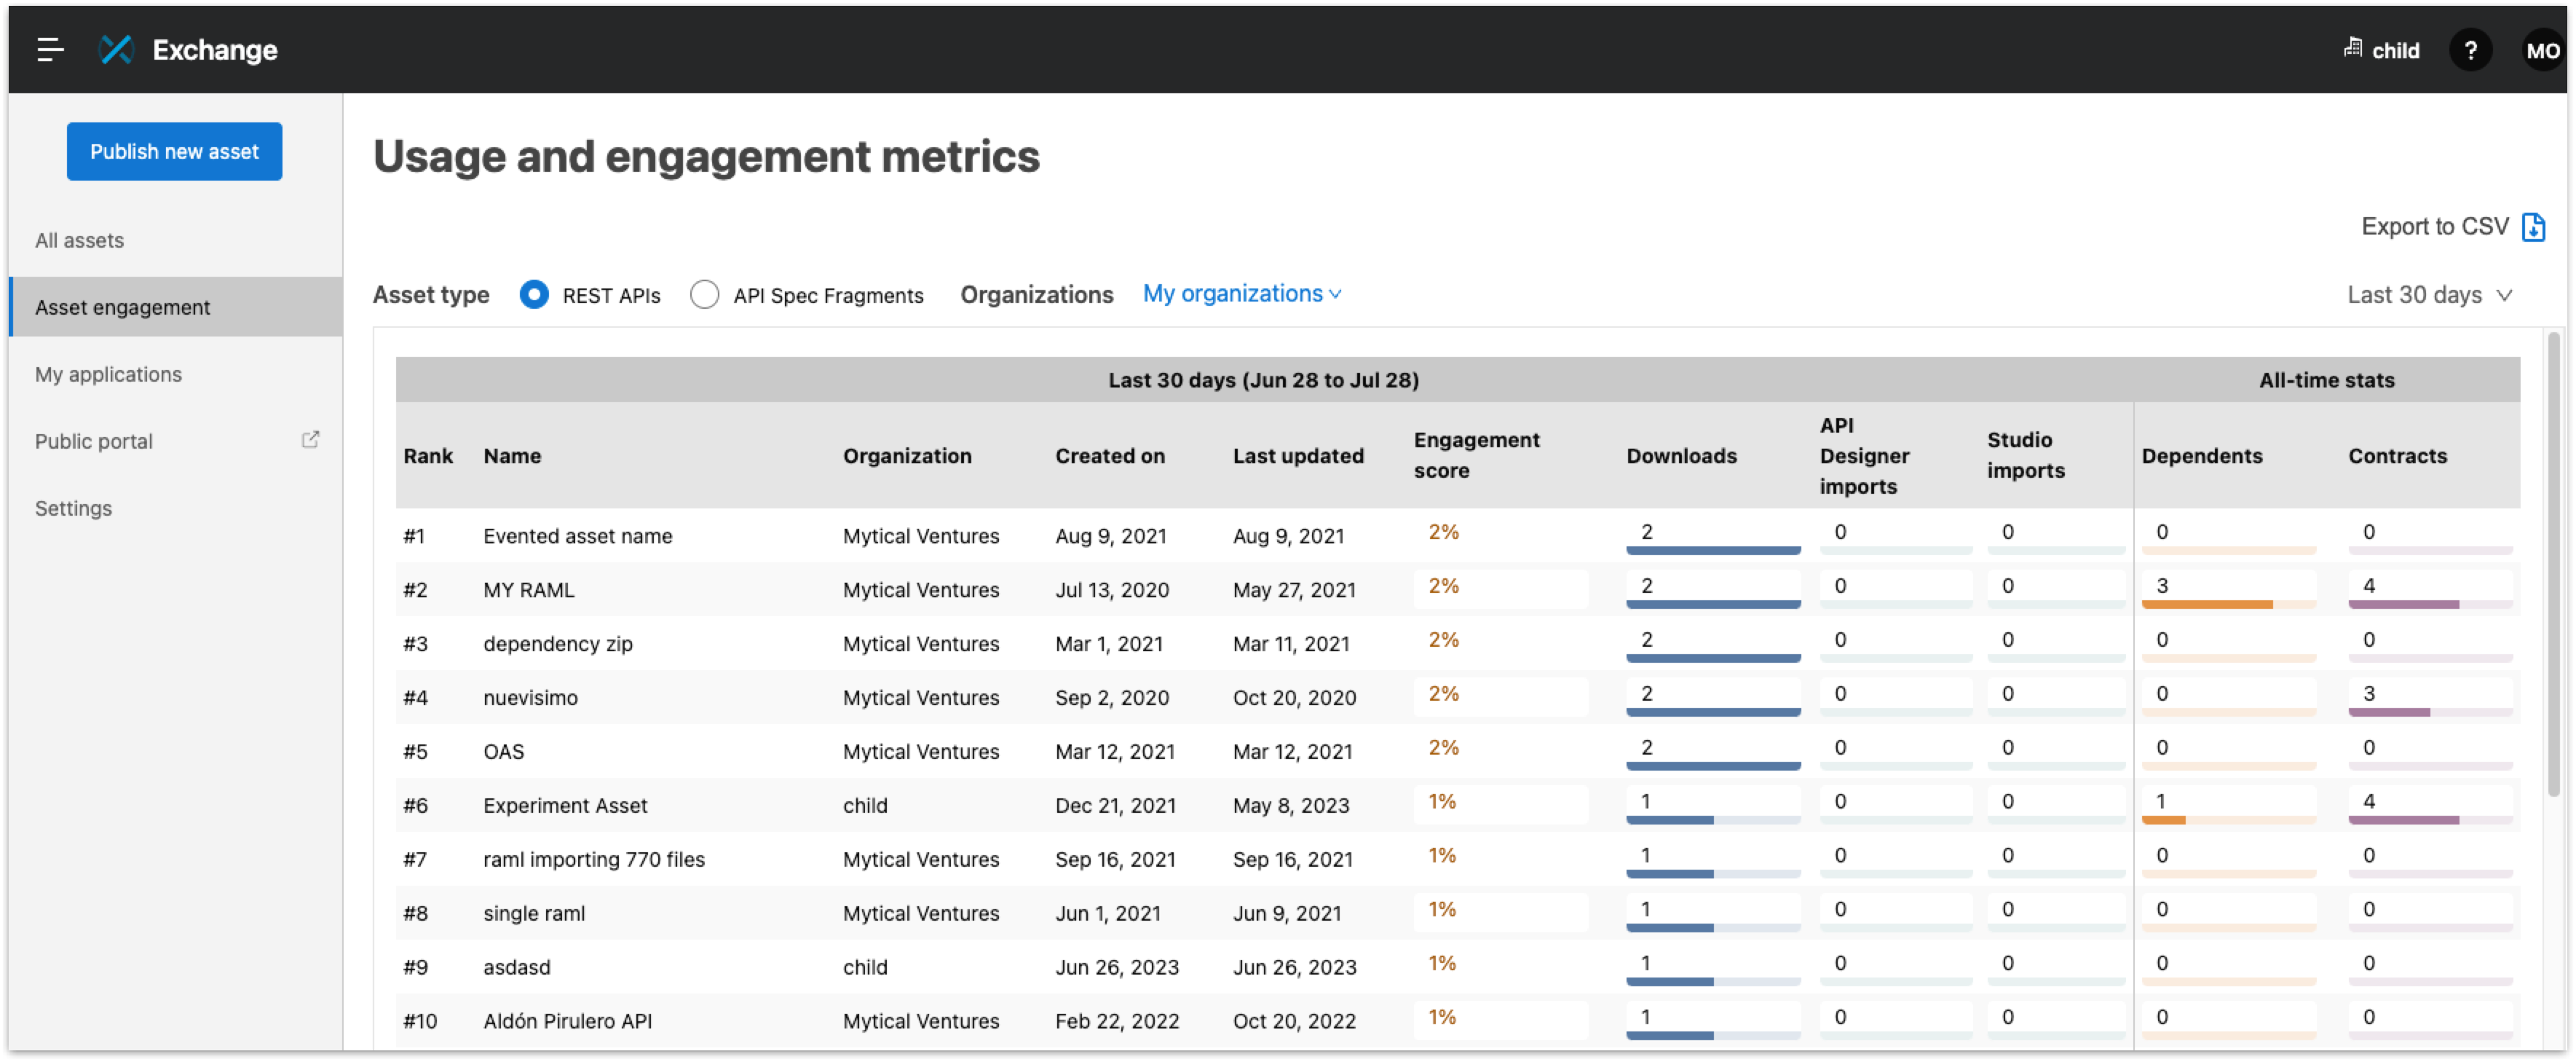Go to My applications in the sidebar

click(x=108, y=374)
